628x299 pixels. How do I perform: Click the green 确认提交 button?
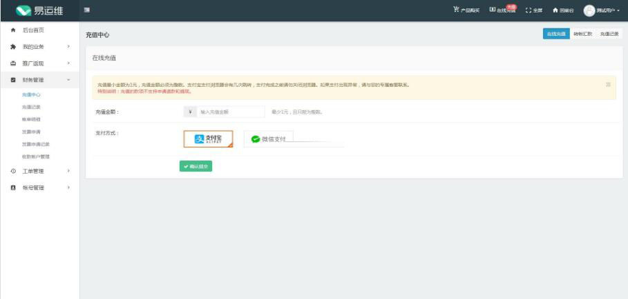pos(196,167)
